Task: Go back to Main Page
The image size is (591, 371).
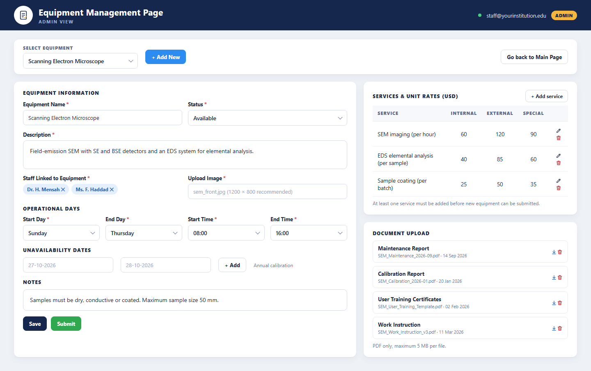Action: pos(534,57)
